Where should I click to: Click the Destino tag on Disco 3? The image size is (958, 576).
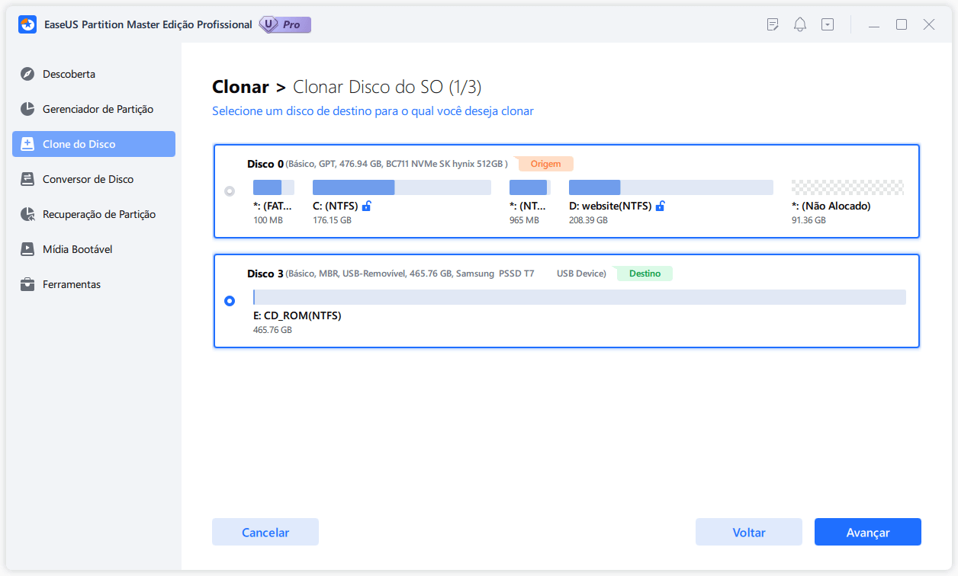[x=645, y=274]
